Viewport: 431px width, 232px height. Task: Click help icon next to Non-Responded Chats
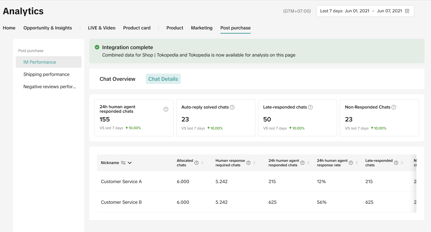coord(394,107)
